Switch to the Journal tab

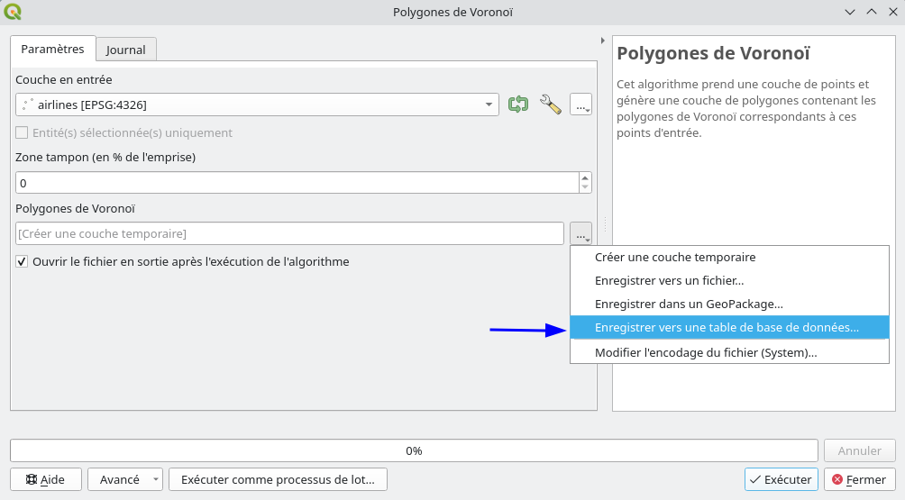(x=126, y=50)
